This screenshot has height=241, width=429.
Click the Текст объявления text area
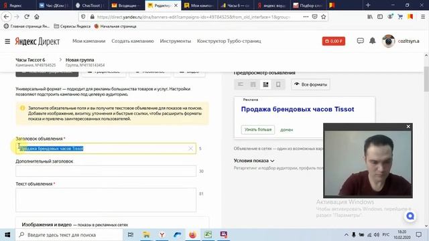[106, 200]
